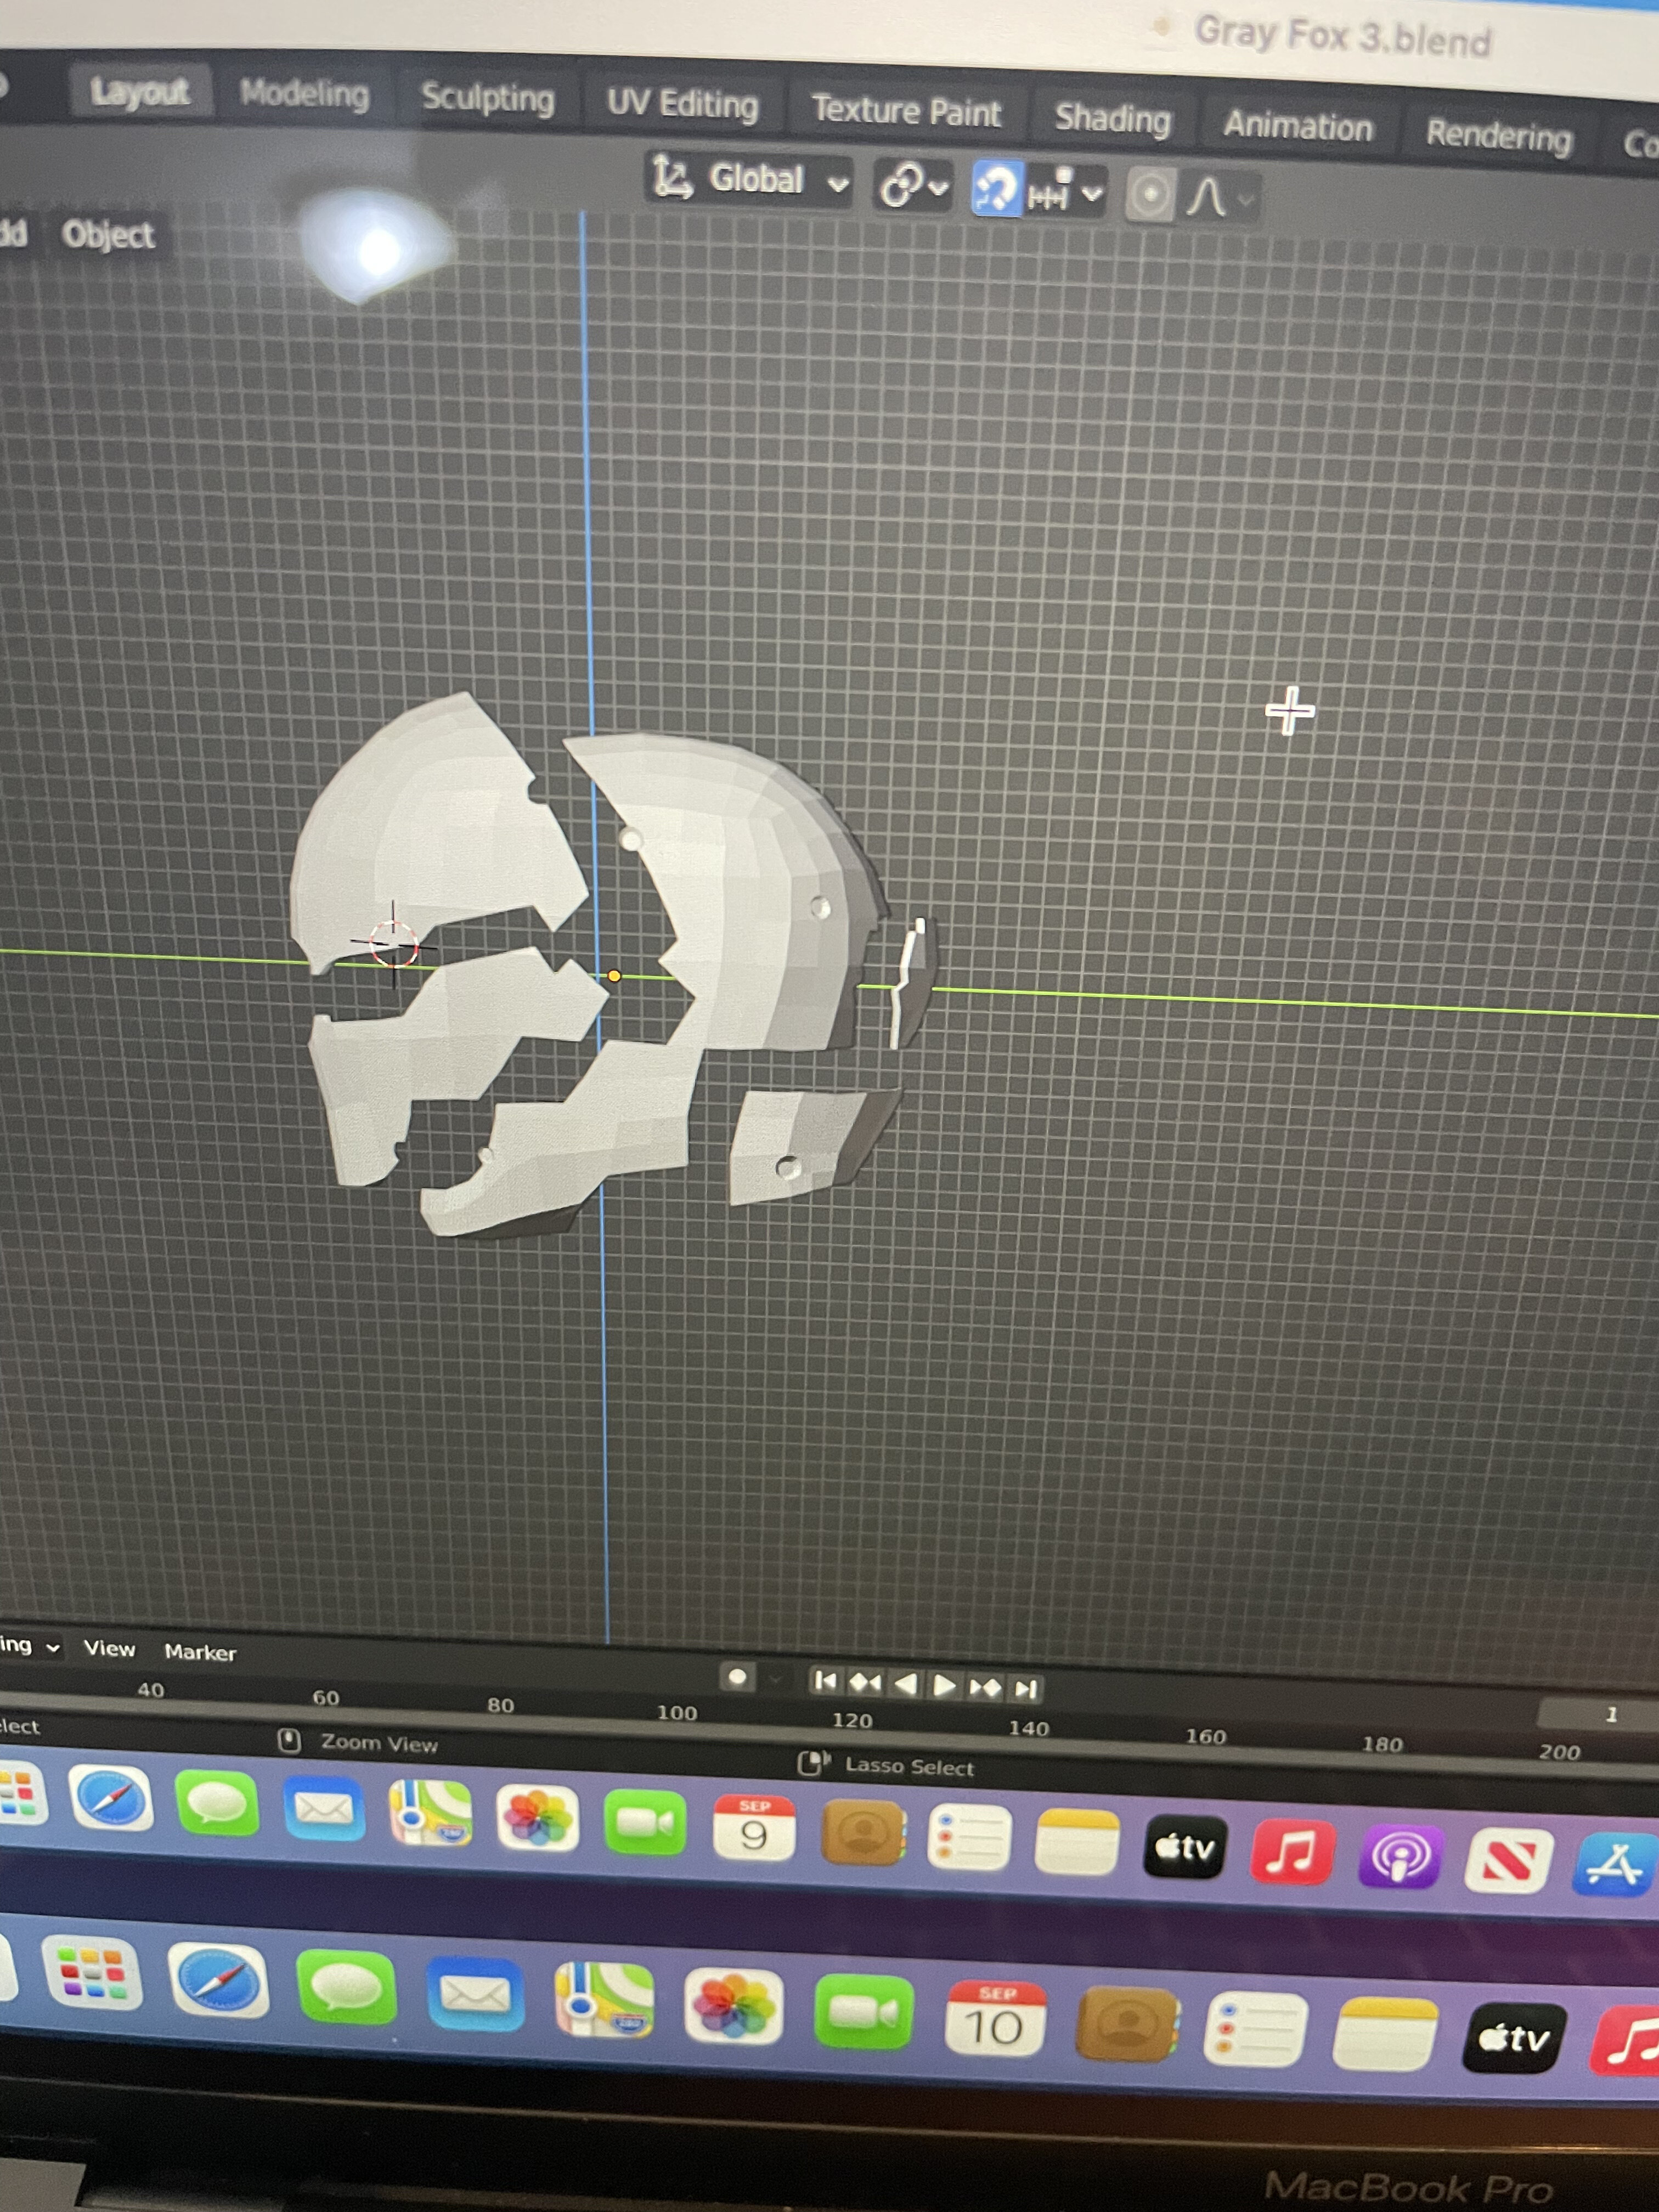The width and height of the screenshot is (1659, 2212).
Task: Click frame 120 on the timeline ruler
Action: tap(852, 1720)
